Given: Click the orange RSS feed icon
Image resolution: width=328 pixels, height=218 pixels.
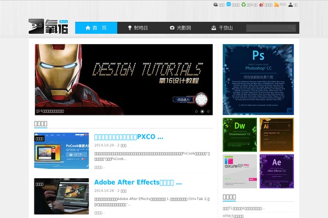Looking at the screenshot, I should click(x=277, y=4).
